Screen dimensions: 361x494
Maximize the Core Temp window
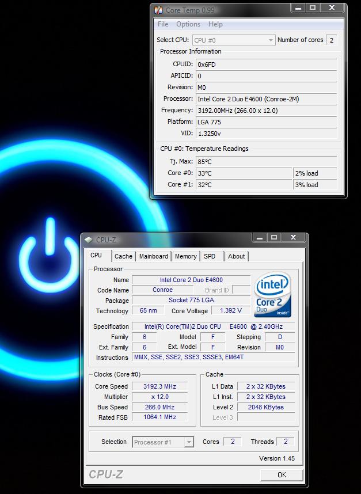pyautogui.click(x=312, y=8)
